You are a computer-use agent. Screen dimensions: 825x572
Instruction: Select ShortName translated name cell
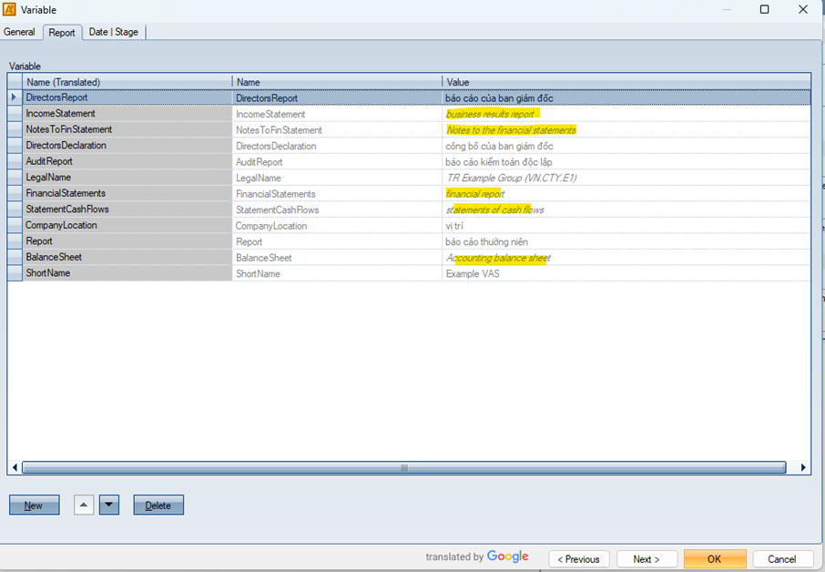pyautogui.click(x=127, y=273)
